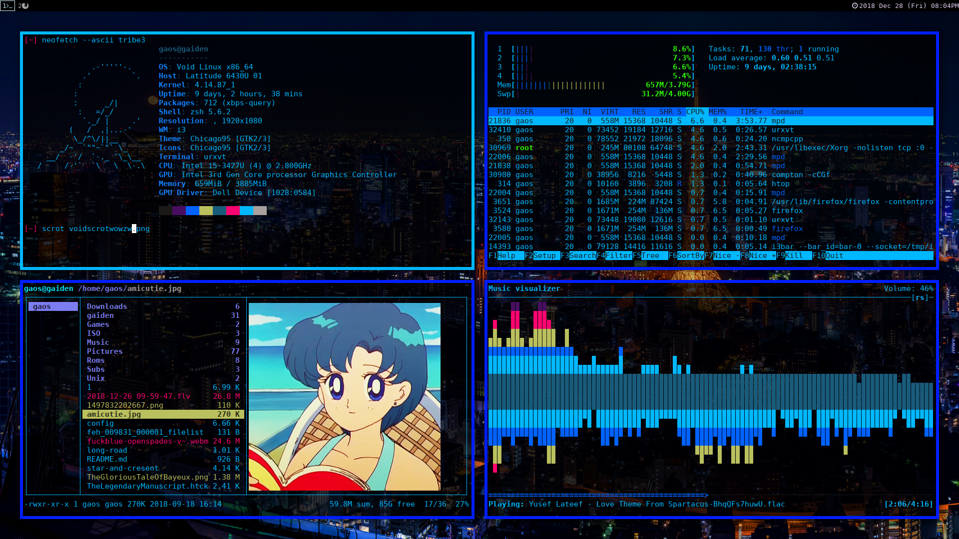959x539 pixels.
Task: Select htop process 3524 firefox row
Action: coord(711,211)
